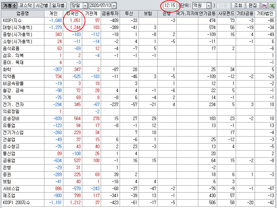277x208 pixels.
Task: Click the 2020/07/13 date field
Action: 100,6
